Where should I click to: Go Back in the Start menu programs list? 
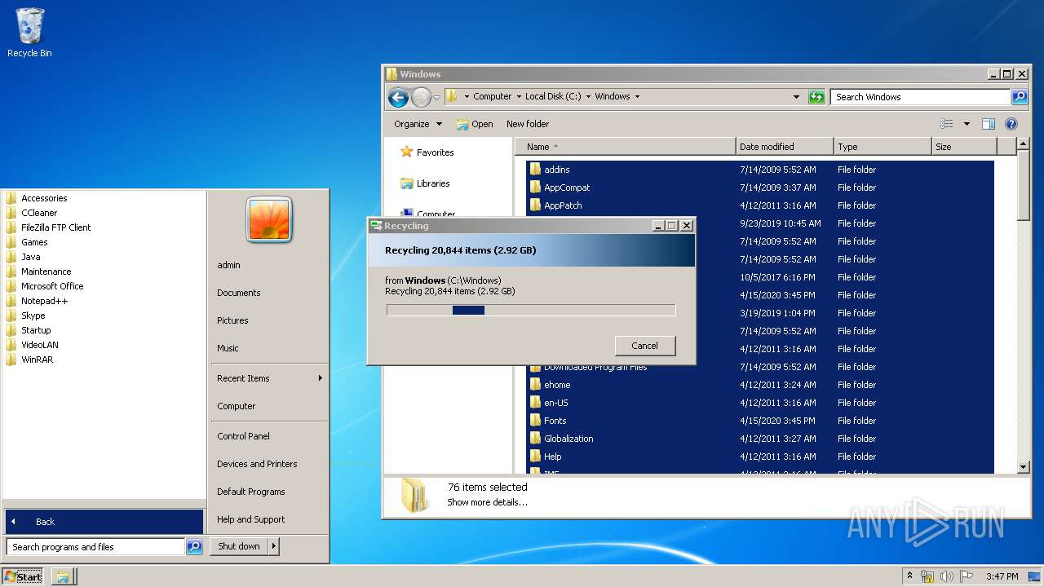[104, 522]
